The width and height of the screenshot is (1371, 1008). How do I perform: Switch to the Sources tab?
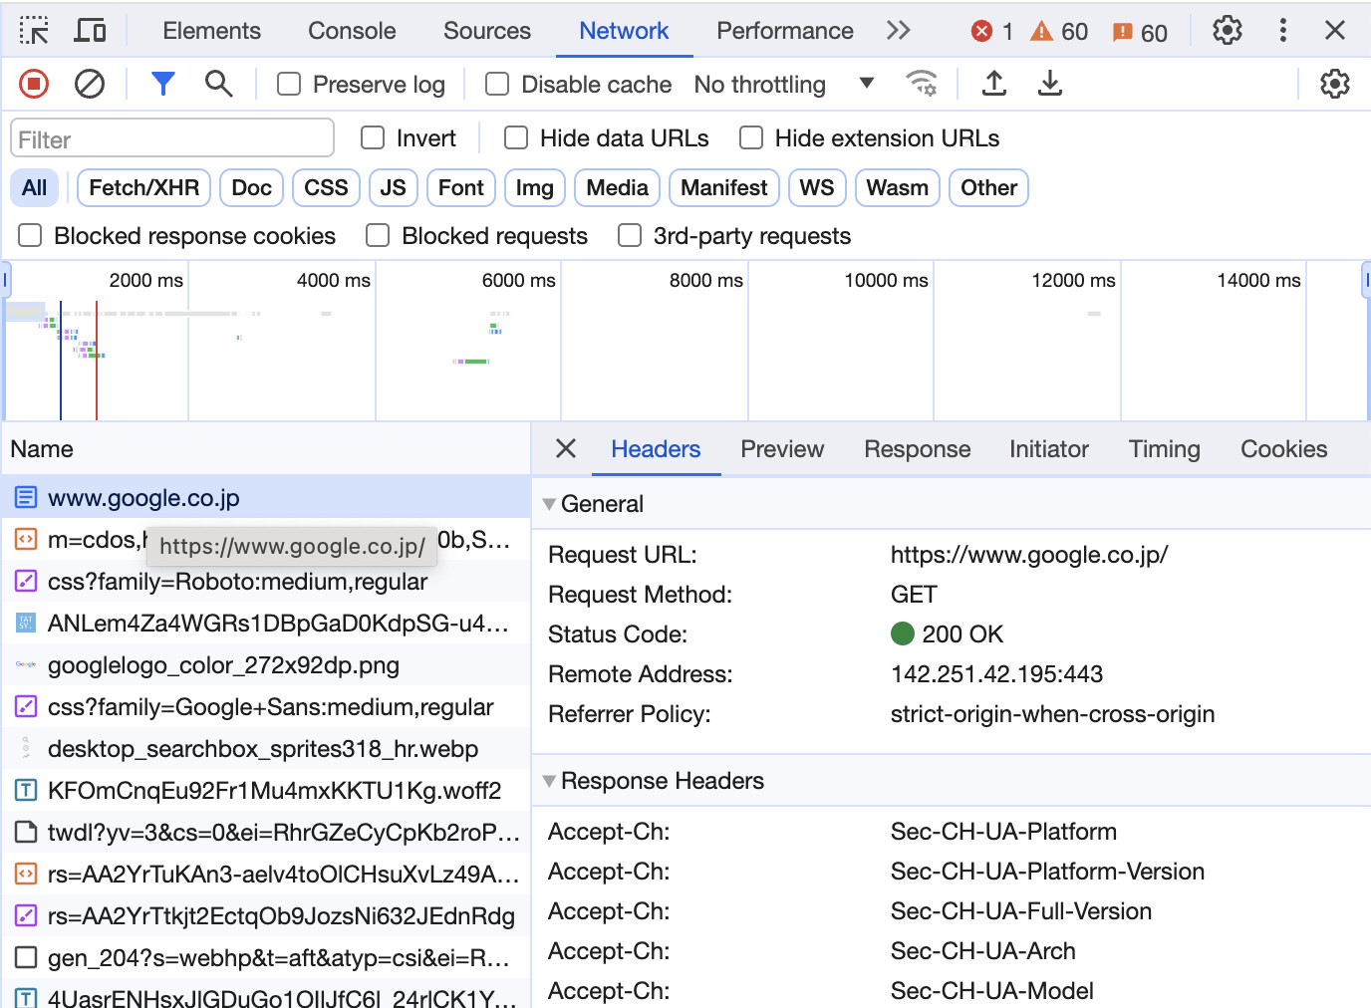(487, 31)
